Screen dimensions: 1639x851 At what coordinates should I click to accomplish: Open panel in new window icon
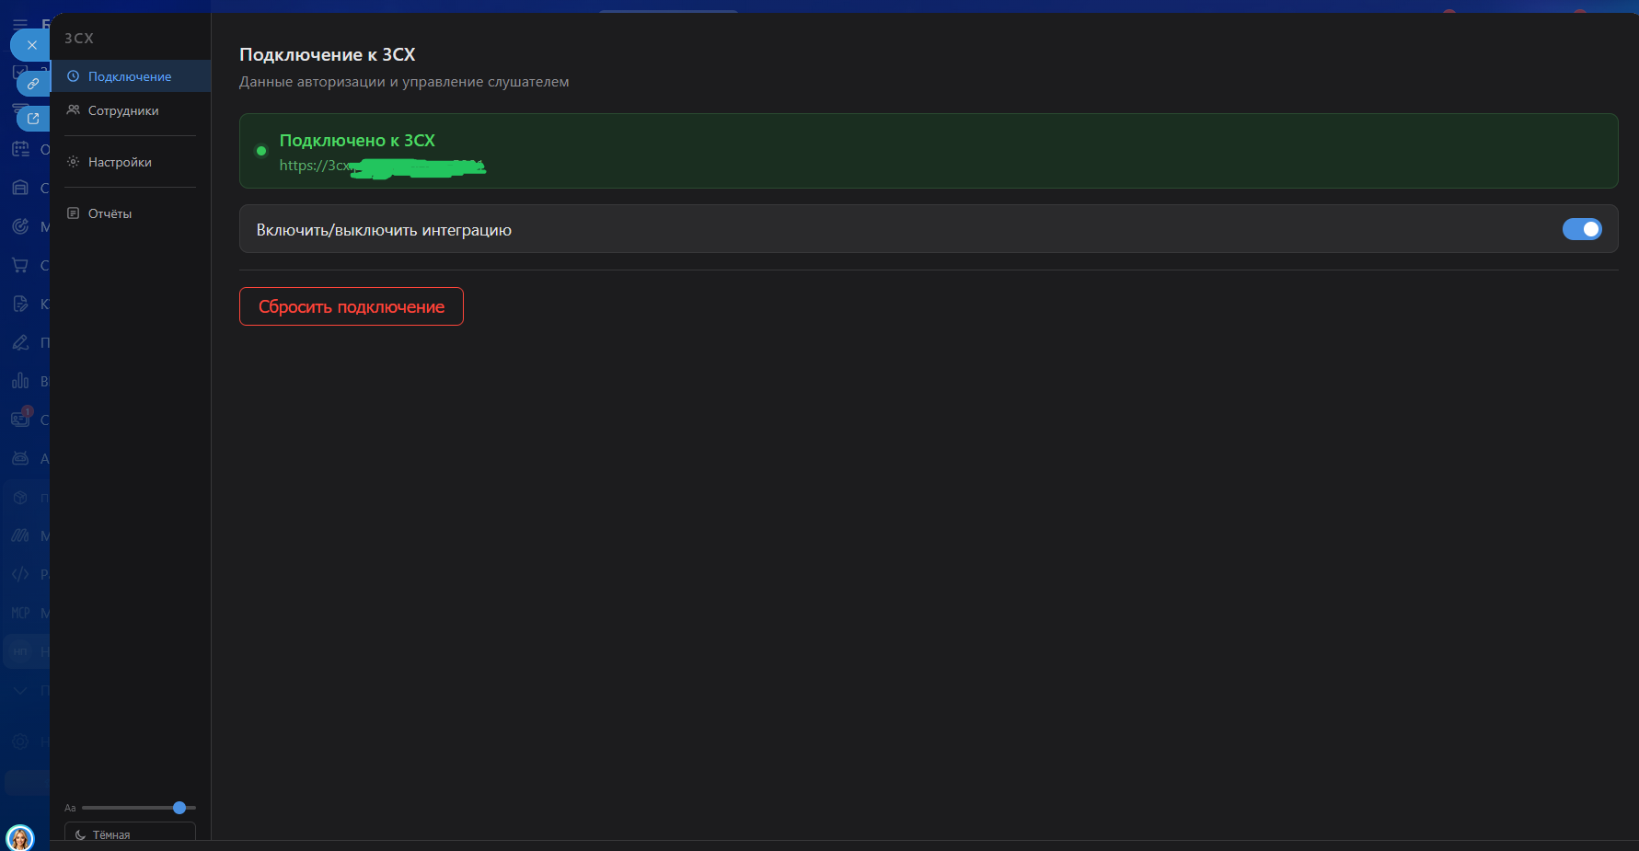pyautogui.click(x=33, y=118)
